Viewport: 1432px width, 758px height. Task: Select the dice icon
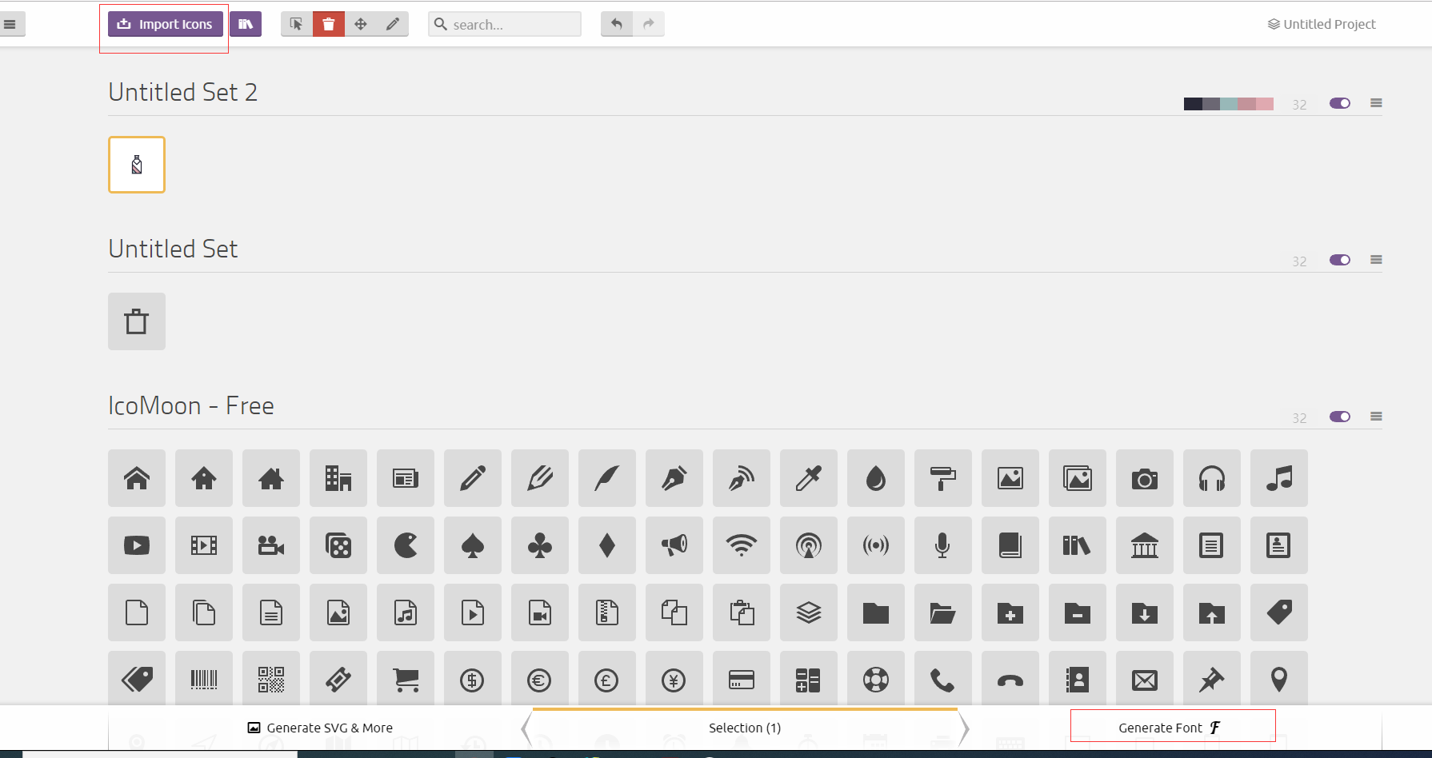point(338,545)
